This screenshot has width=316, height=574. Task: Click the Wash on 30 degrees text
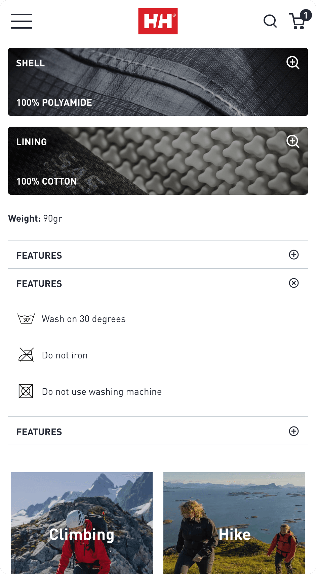84,319
